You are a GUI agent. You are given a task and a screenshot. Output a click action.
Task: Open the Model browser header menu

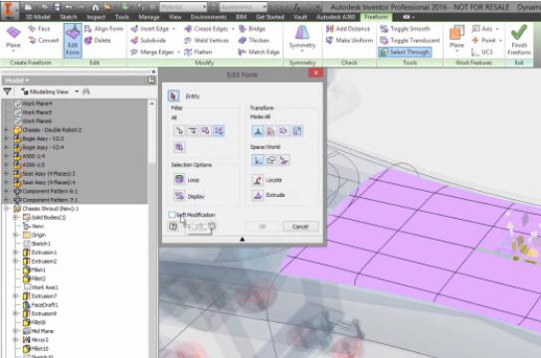[17, 81]
